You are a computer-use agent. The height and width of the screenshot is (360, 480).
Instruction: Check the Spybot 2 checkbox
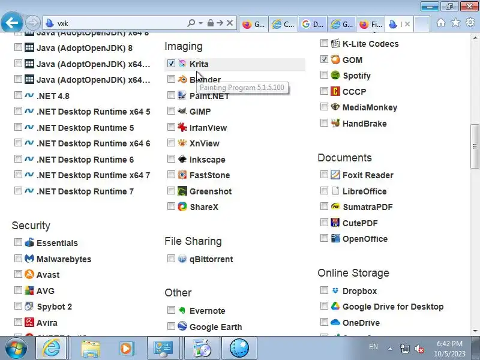tap(18, 306)
